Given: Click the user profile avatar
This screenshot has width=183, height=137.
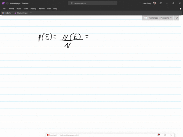Looking at the screenshot, I should [154, 3].
